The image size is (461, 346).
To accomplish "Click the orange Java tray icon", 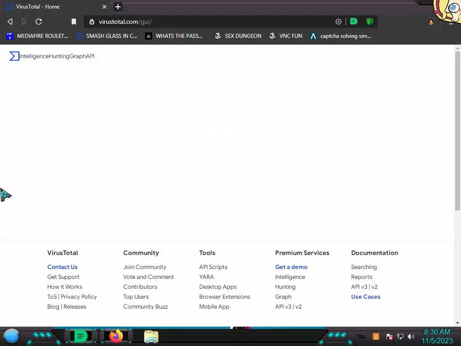I will click(x=376, y=336).
